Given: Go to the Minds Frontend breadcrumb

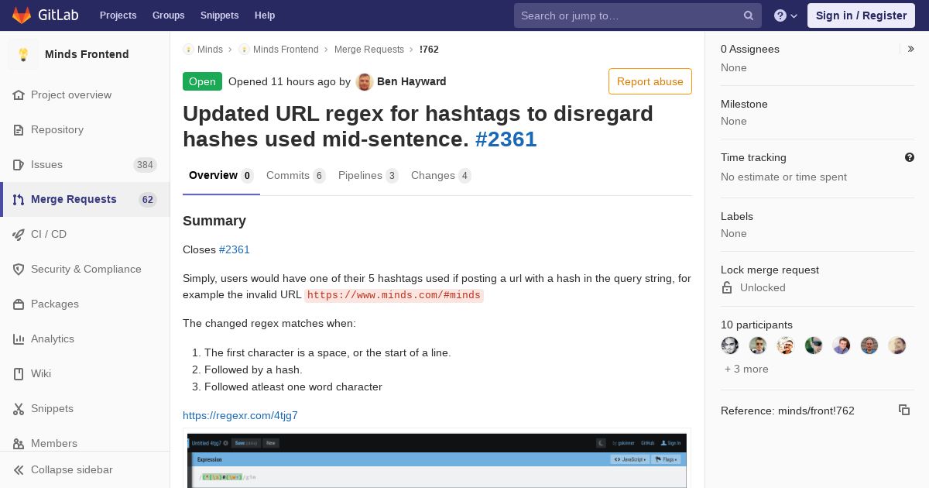Looking at the screenshot, I should coord(286,49).
